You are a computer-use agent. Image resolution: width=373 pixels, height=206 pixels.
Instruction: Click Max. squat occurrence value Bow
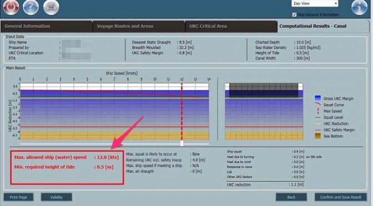196,154
